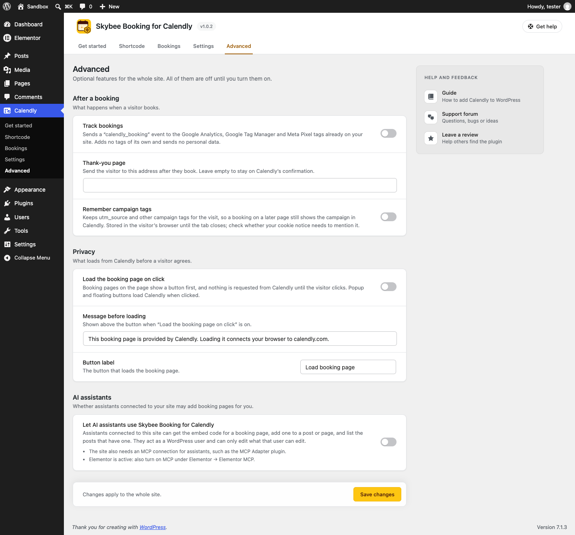575x535 pixels.
Task: Click the Message before loading field
Action: [240, 339]
